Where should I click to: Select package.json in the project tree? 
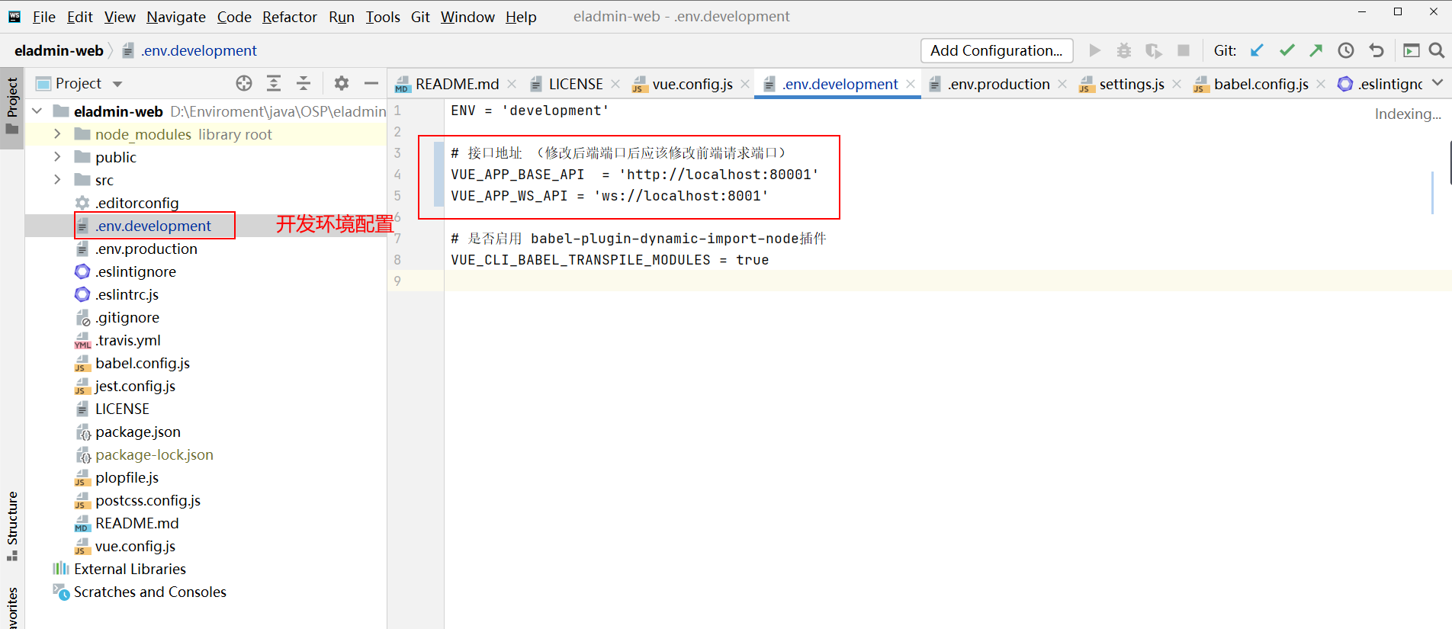coord(138,432)
